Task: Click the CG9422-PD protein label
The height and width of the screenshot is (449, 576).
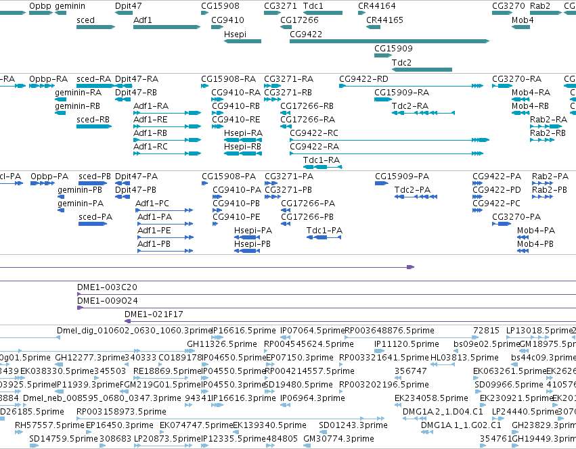Action: click(x=497, y=190)
